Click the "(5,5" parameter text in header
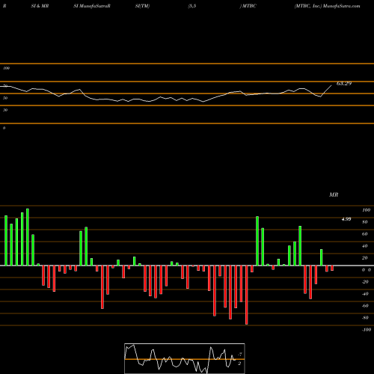Image resolution: width=374 pixels, height=374 pixels. [x=191, y=6]
